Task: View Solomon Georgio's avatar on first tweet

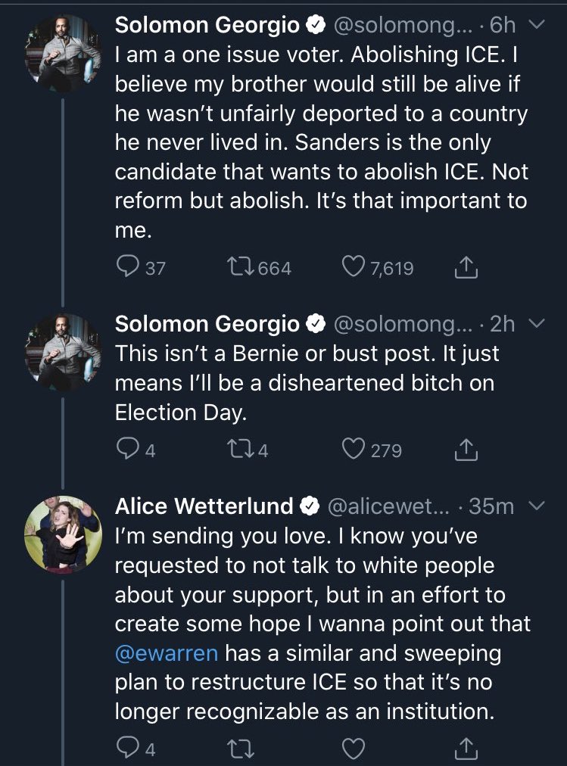Action: [x=64, y=57]
